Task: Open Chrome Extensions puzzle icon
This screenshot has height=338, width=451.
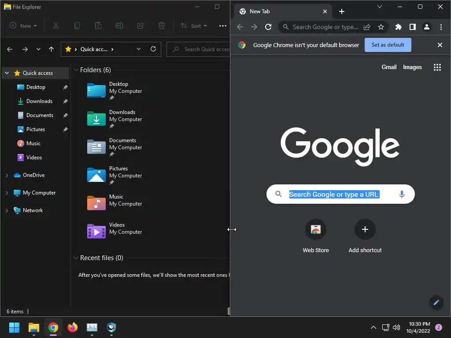Action: click(x=398, y=27)
